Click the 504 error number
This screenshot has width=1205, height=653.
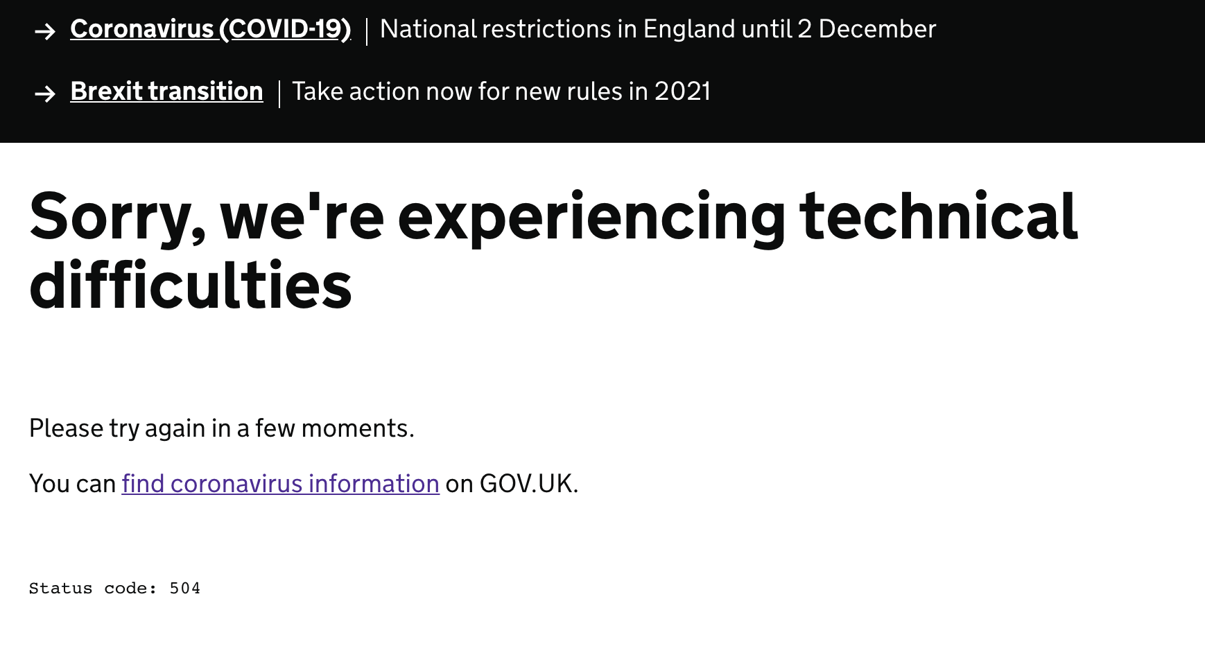pyautogui.click(x=185, y=589)
